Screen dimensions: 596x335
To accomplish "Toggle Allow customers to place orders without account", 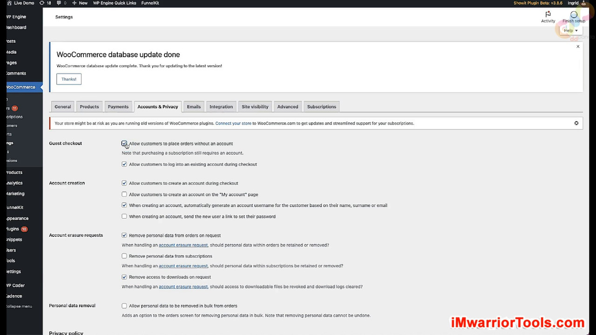I will tap(124, 143).
